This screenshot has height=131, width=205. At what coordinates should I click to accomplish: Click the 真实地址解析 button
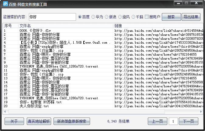click(x=39, y=121)
